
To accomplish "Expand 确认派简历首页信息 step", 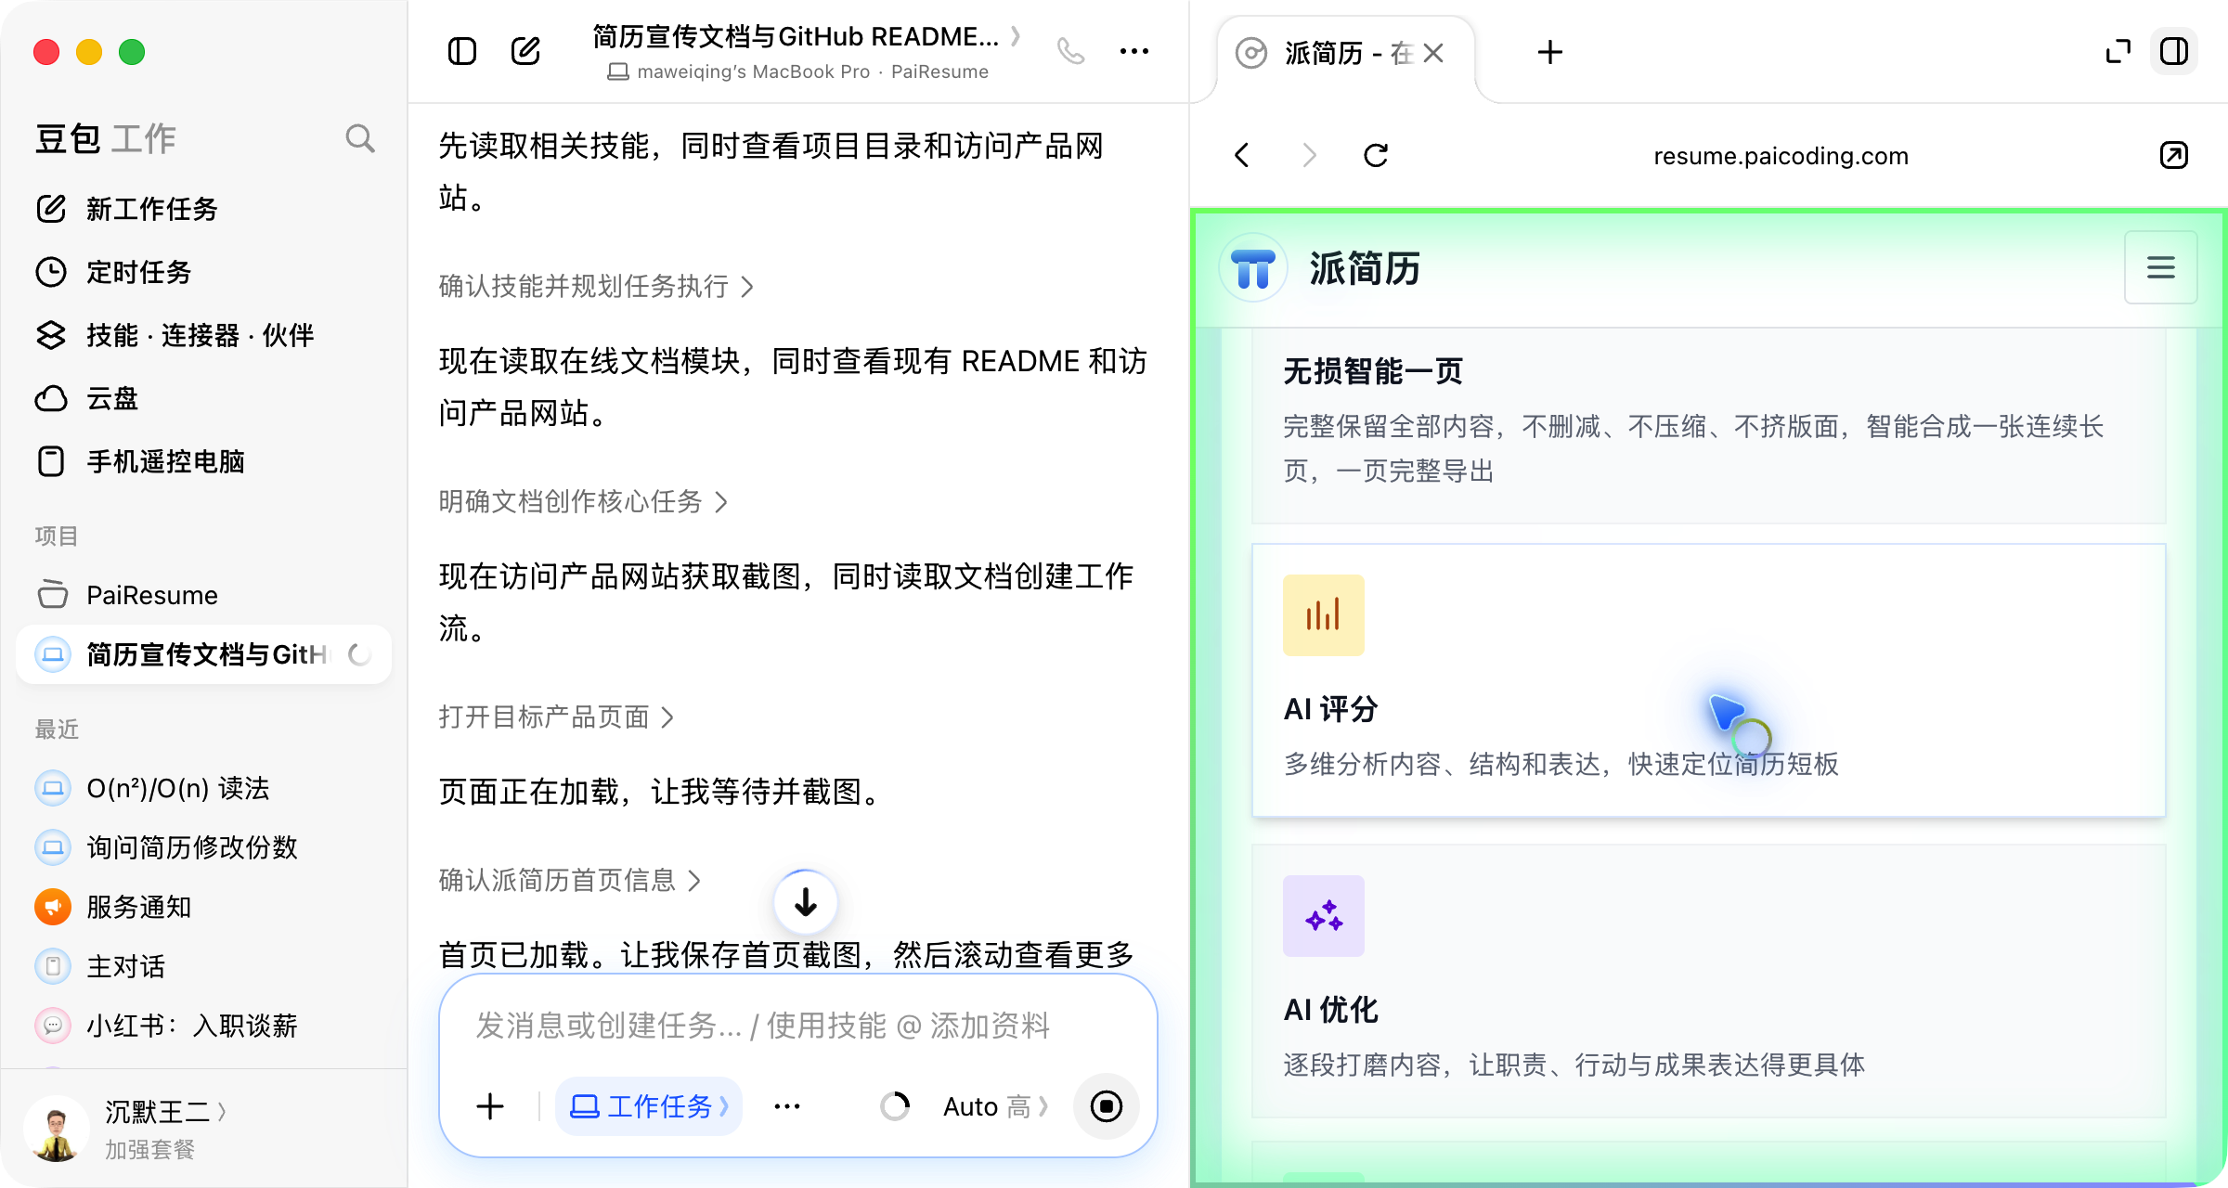I will (569, 880).
